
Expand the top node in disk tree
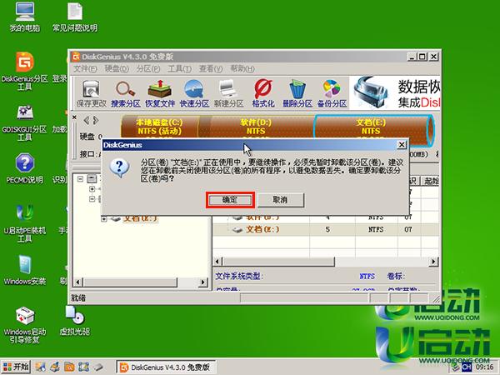point(80,179)
